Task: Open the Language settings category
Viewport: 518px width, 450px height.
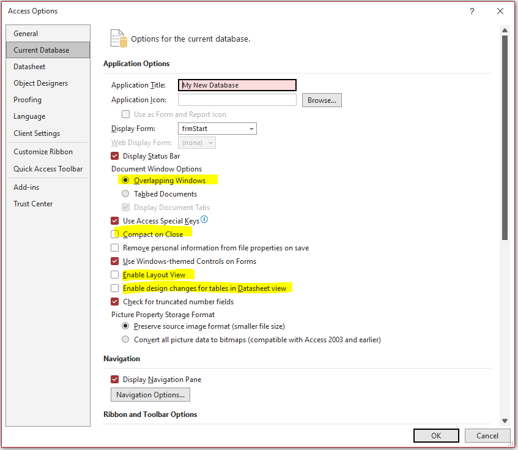Action: 48,116
